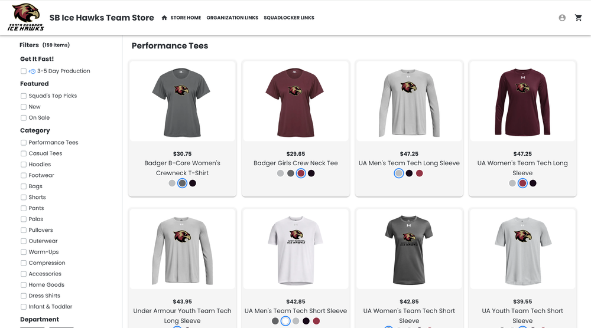Click the UA Women's maroon long sleeve image
The height and width of the screenshot is (328, 591).
522,101
